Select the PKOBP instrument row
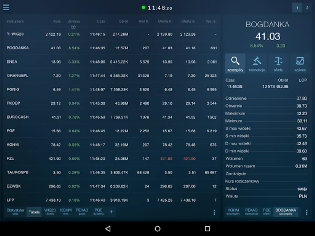The width and height of the screenshot is (315, 236). click(112, 103)
